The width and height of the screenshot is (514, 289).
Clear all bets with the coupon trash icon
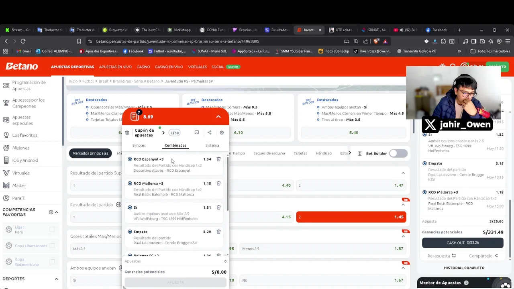coord(127,133)
